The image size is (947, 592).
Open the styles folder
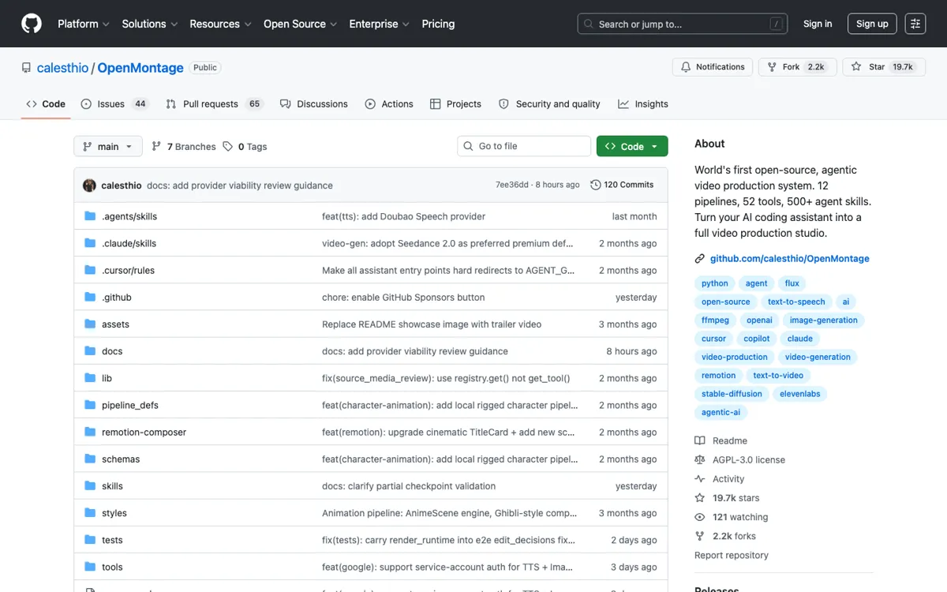[x=114, y=513]
